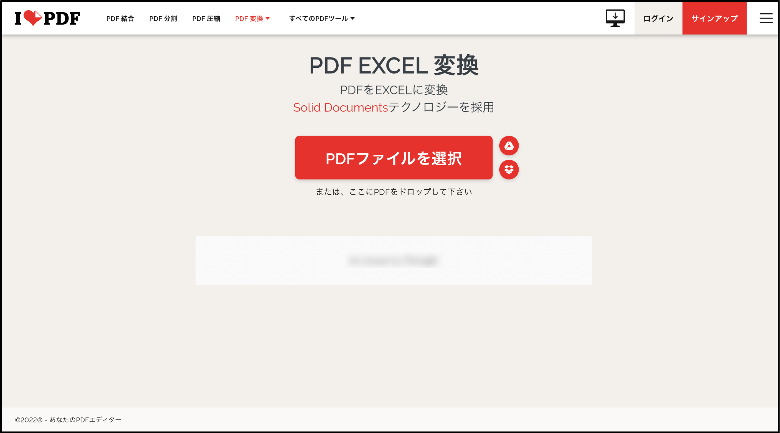Click the blurred advertisement banner

tap(394, 261)
